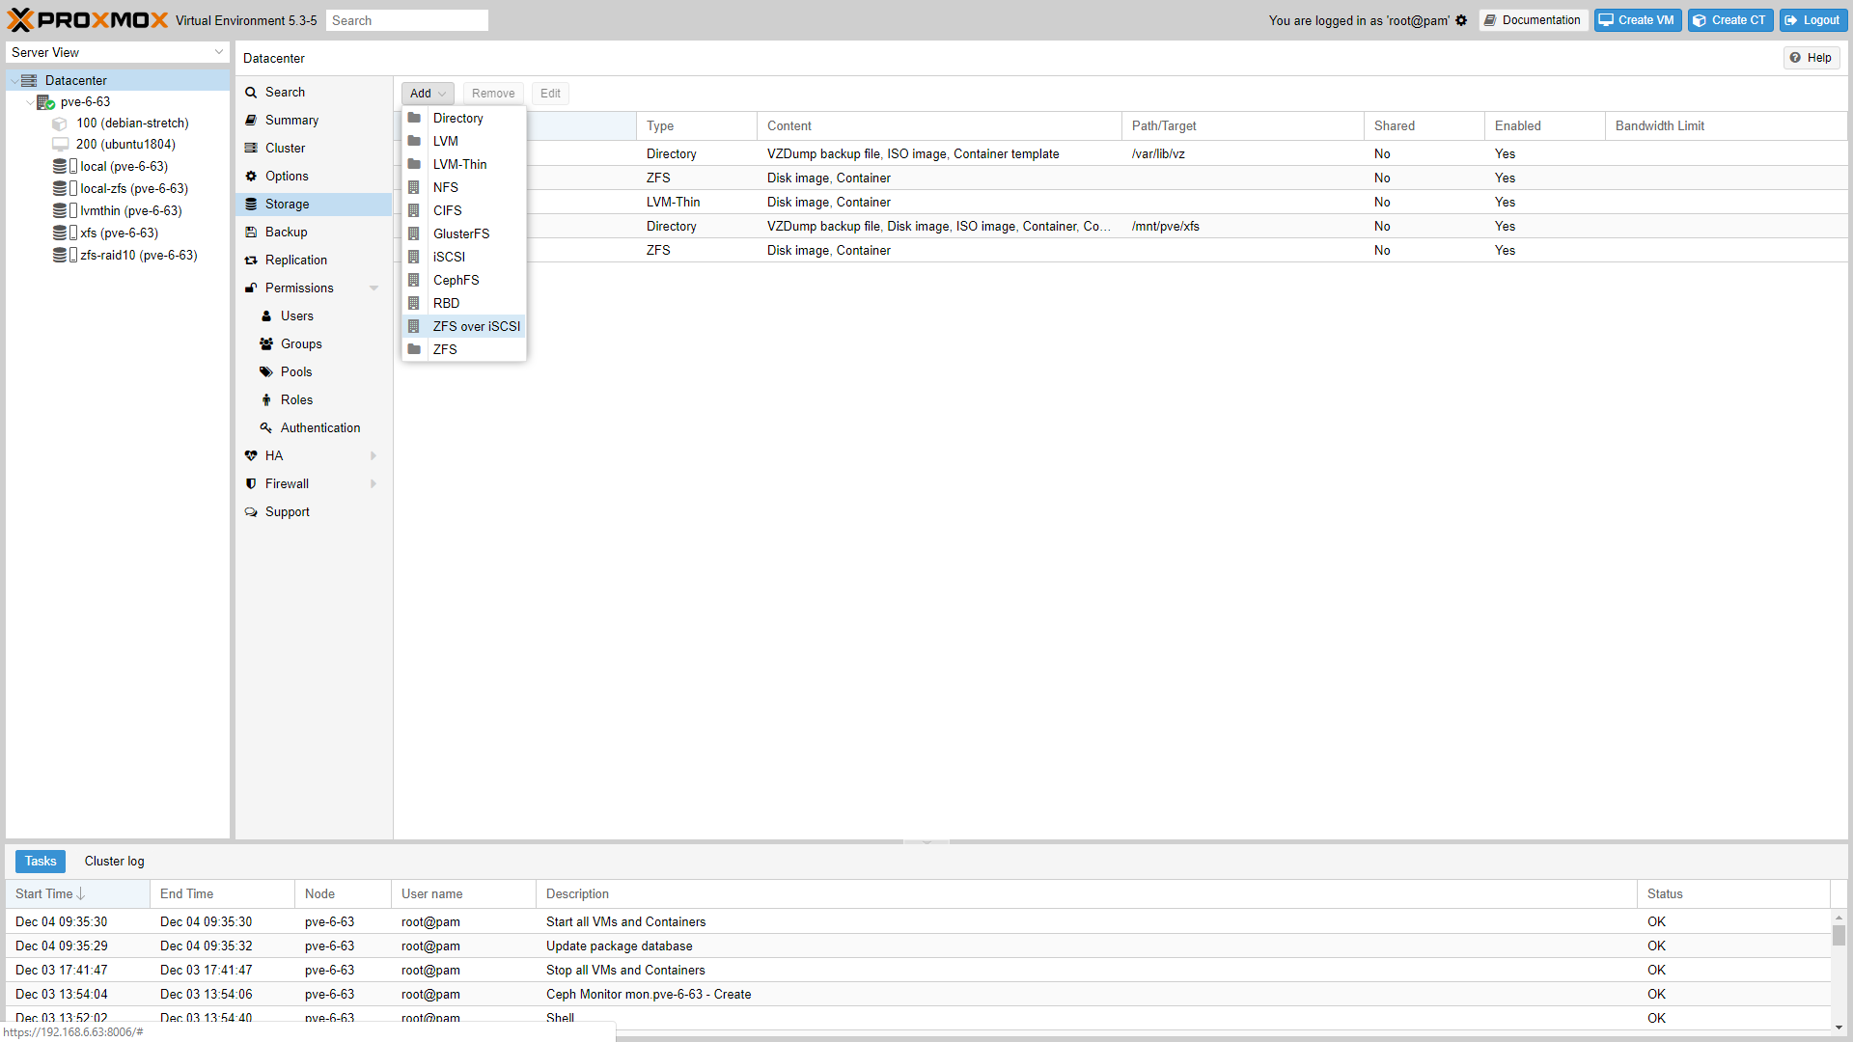Click the pve-6-63 node server icon
Screen dimensions: 1853x1042
[x=45, y=102]
